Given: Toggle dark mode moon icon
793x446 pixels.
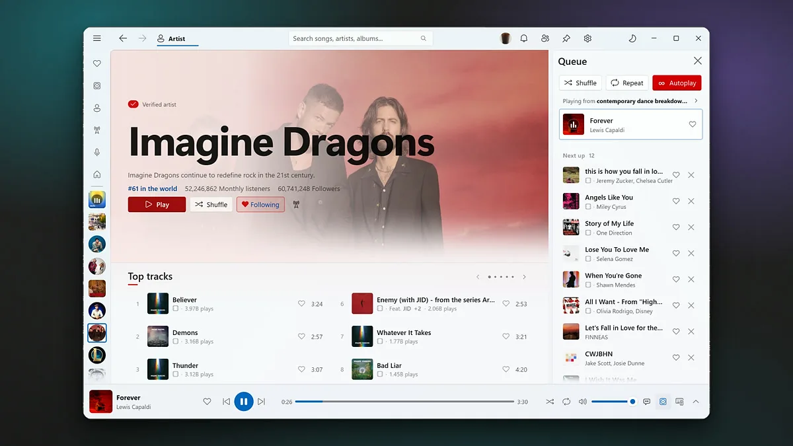Looking at the screenshot, I should click(x=632, y=38).
